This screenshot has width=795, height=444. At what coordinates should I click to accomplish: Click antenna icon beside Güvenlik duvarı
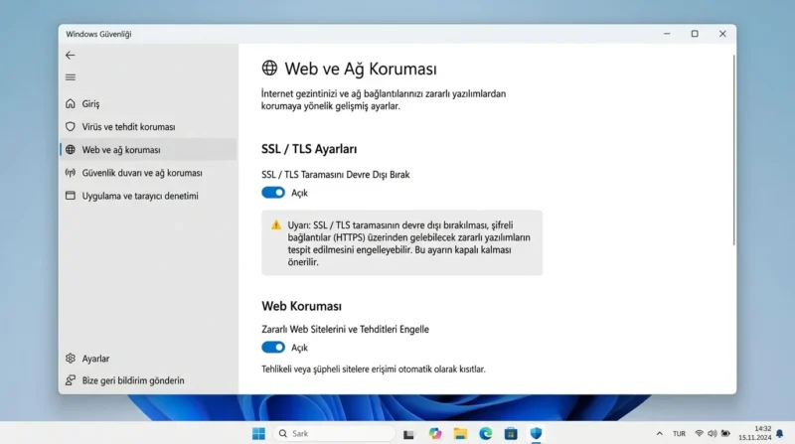(70, 173)
